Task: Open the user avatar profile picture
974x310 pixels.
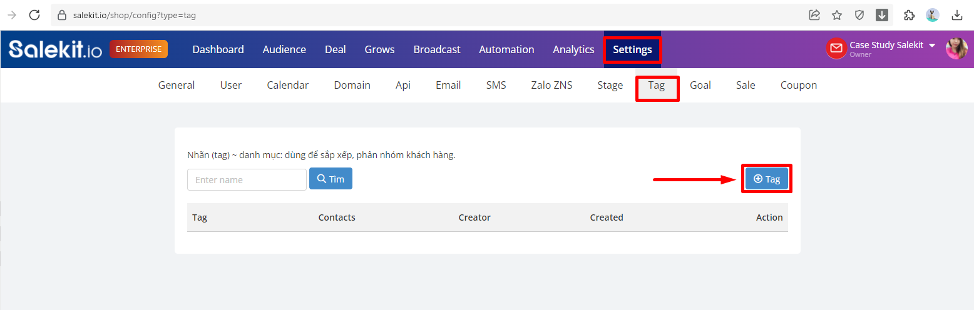Action: [956, 49]
